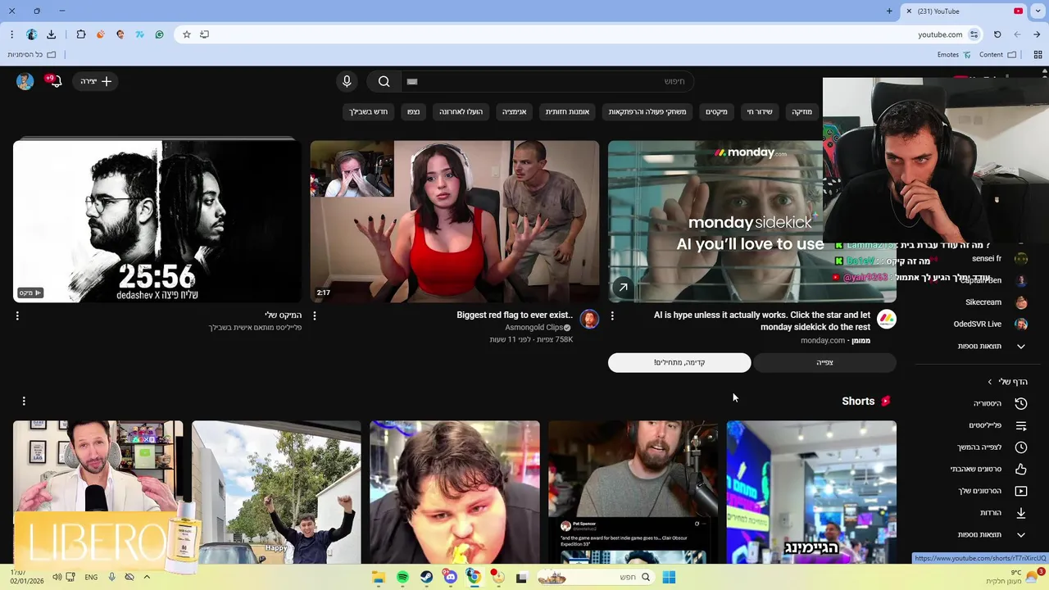Open YouTube account avatar menu
The width and height of the screenshot is (1049, 590).
coord(25,81)
